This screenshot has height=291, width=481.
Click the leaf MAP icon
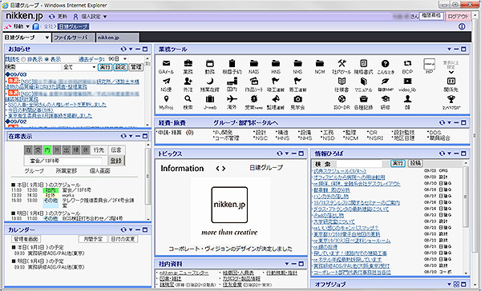click(x=385, y=82)
